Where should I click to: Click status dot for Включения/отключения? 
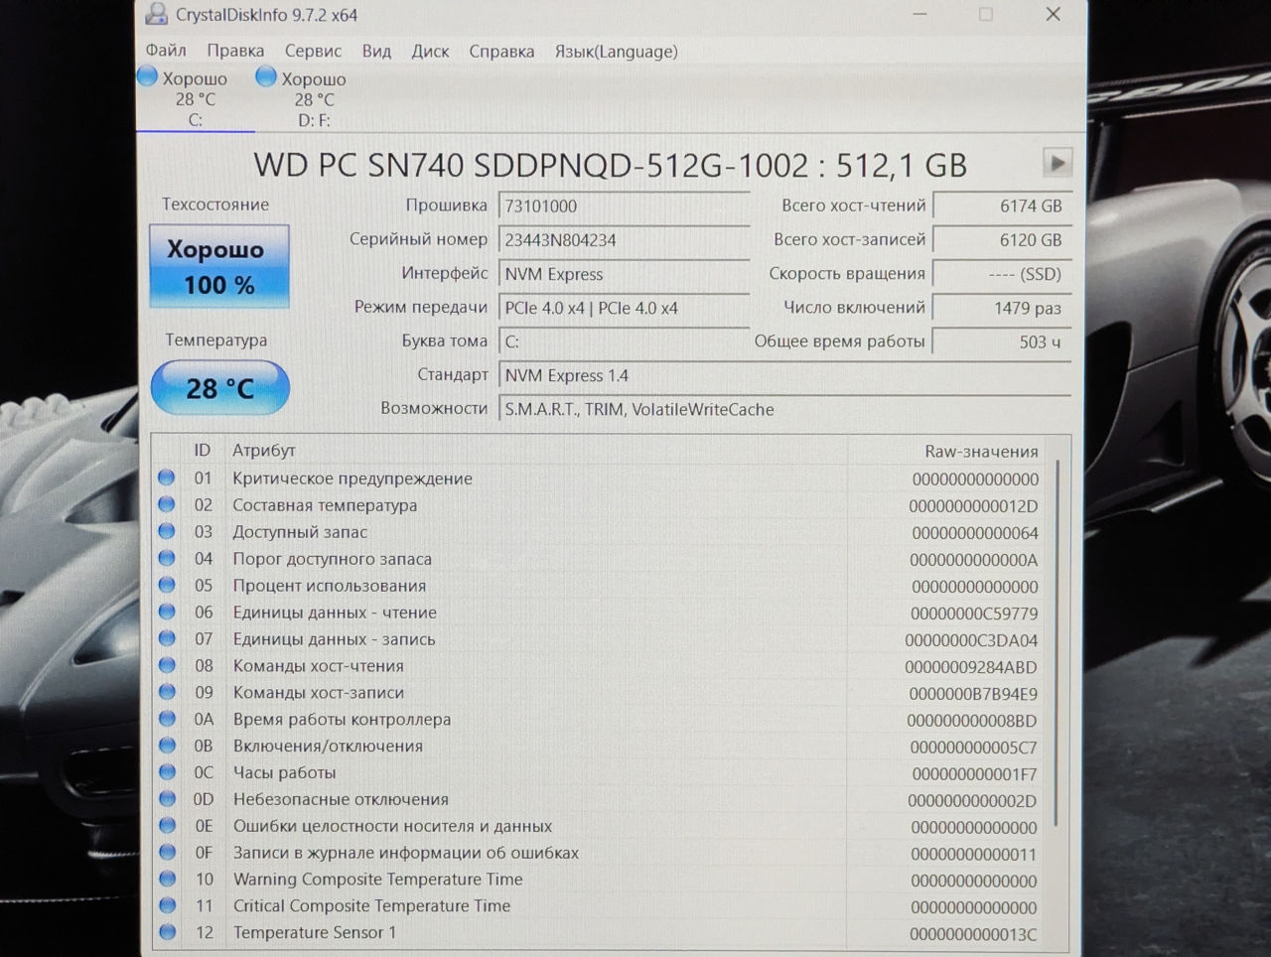point(167,746)
